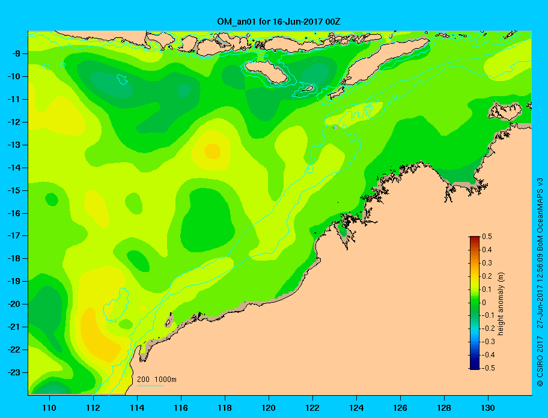548x418 pixels.
Task: Click the map title "OM_an01 for 16-Jun-2017 00Z"
Action: coord(279,22)
